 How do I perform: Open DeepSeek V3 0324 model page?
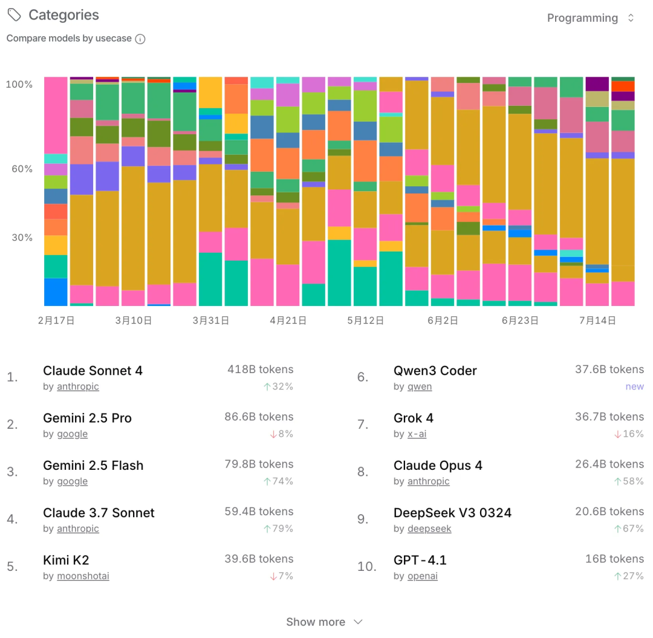pyautogui.click(x=452, y=513)
